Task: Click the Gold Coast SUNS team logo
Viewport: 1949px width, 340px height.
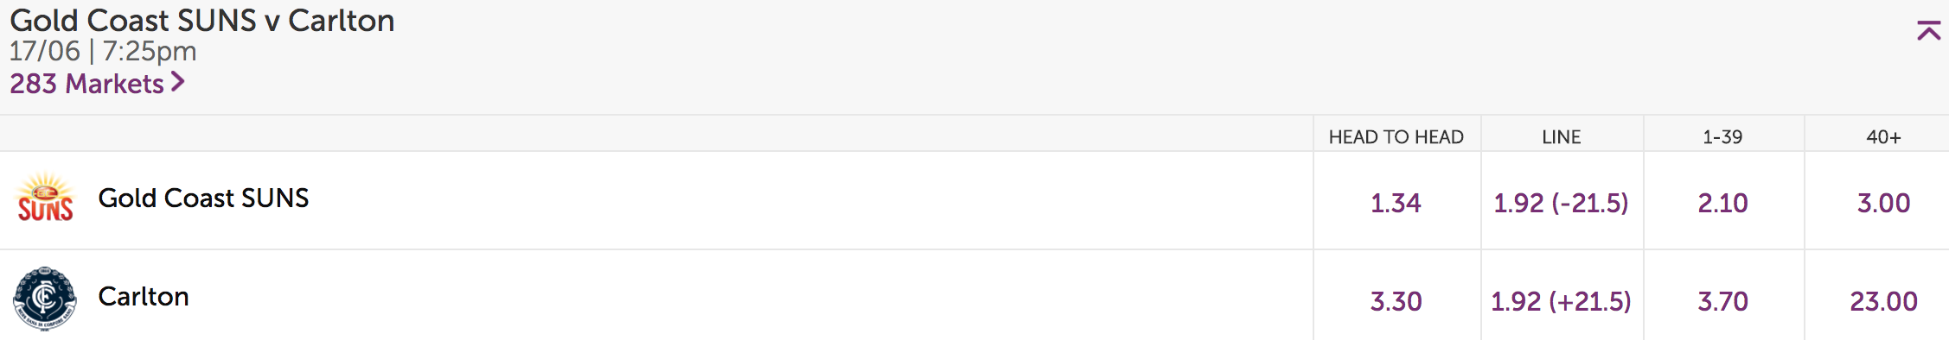Action: [45, 198]
